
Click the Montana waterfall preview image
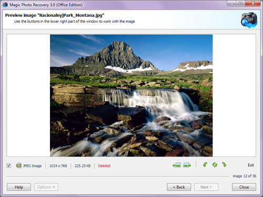131,96
